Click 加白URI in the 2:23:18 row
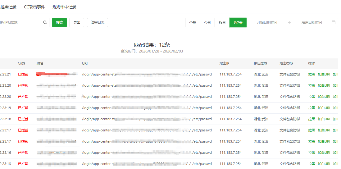Viewport: 341px width, 169px height. pos(324,119)
